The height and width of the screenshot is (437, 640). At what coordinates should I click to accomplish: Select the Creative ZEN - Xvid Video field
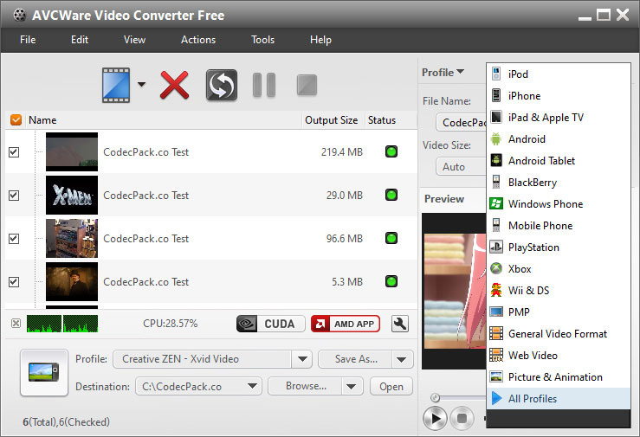203,359
